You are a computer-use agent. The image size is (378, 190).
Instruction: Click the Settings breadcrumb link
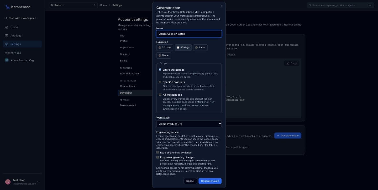[117, 5]
